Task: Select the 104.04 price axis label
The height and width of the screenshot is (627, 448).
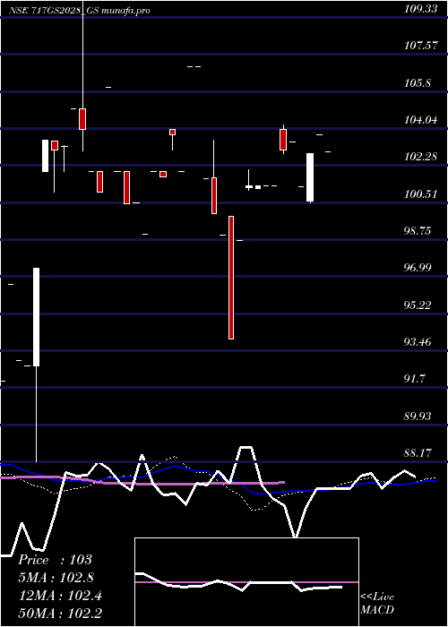Action: pyautogui.click(x=420, y=119)
